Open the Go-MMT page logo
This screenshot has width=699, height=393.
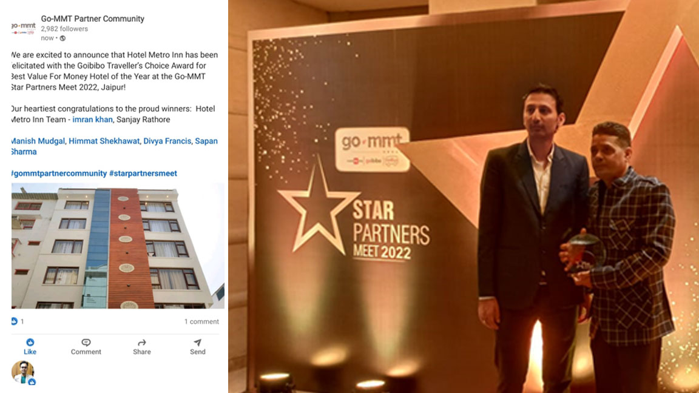pos(23,28)
